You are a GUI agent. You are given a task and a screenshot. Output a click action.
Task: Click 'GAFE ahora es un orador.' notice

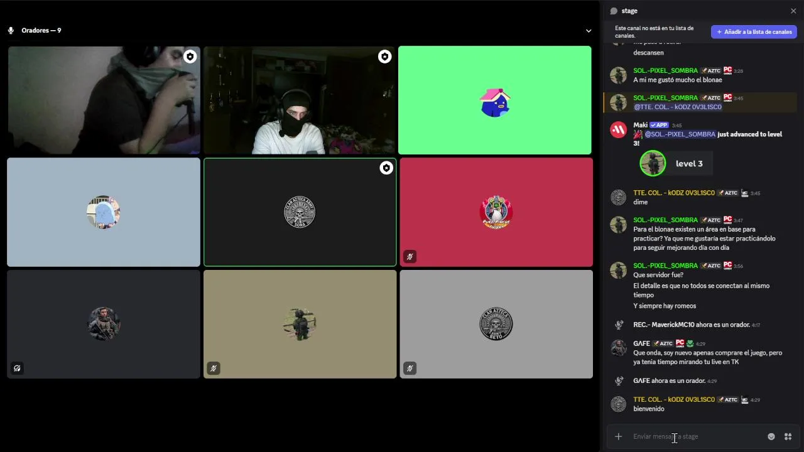(x=670, y=380)
